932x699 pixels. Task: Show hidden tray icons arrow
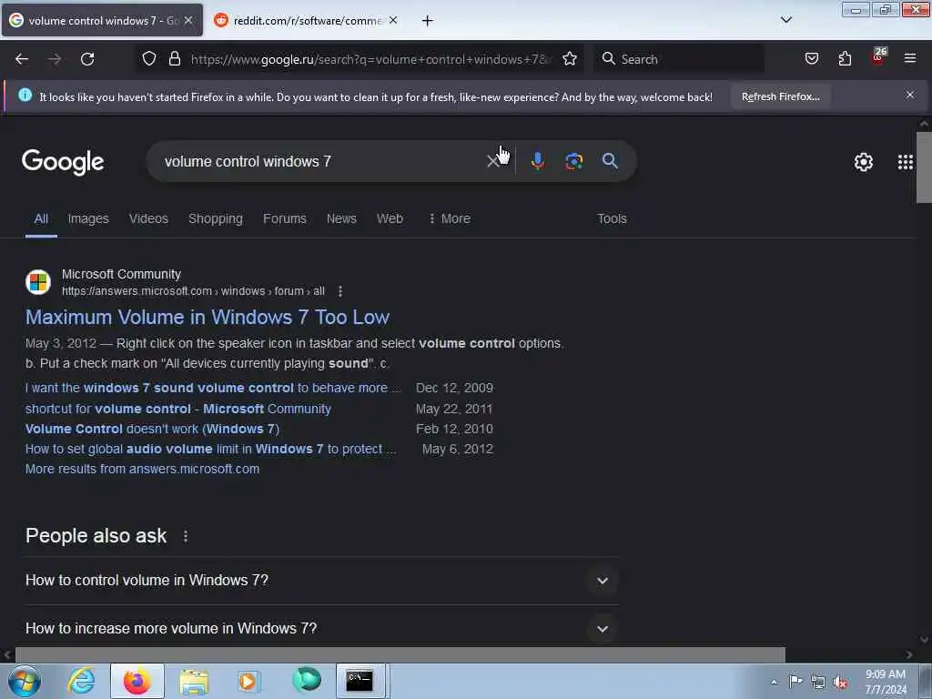click(x=774, y=682)
